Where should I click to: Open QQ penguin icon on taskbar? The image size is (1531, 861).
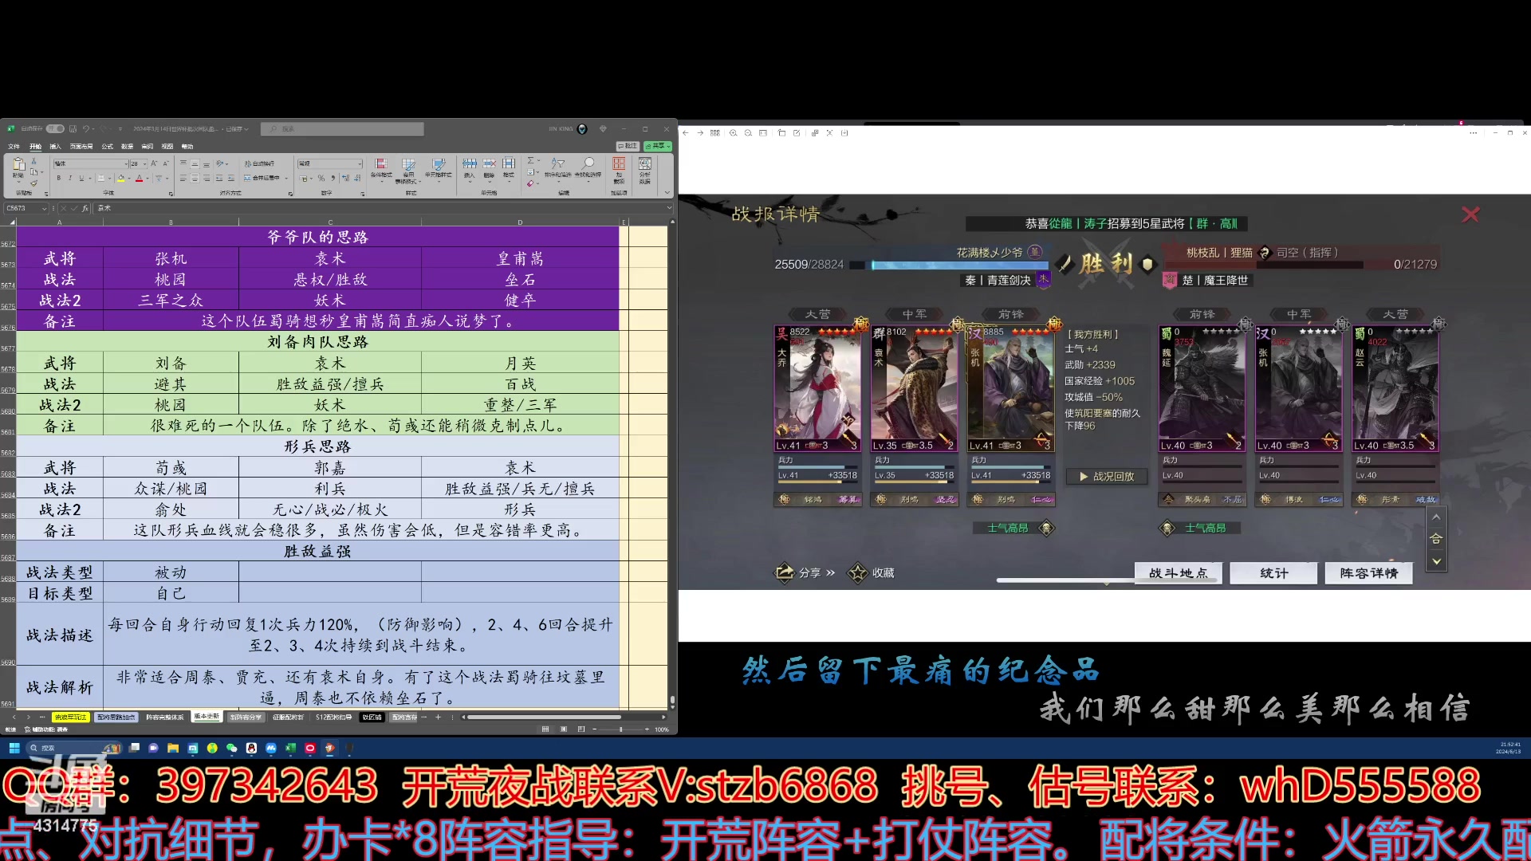tap(251, 748)
